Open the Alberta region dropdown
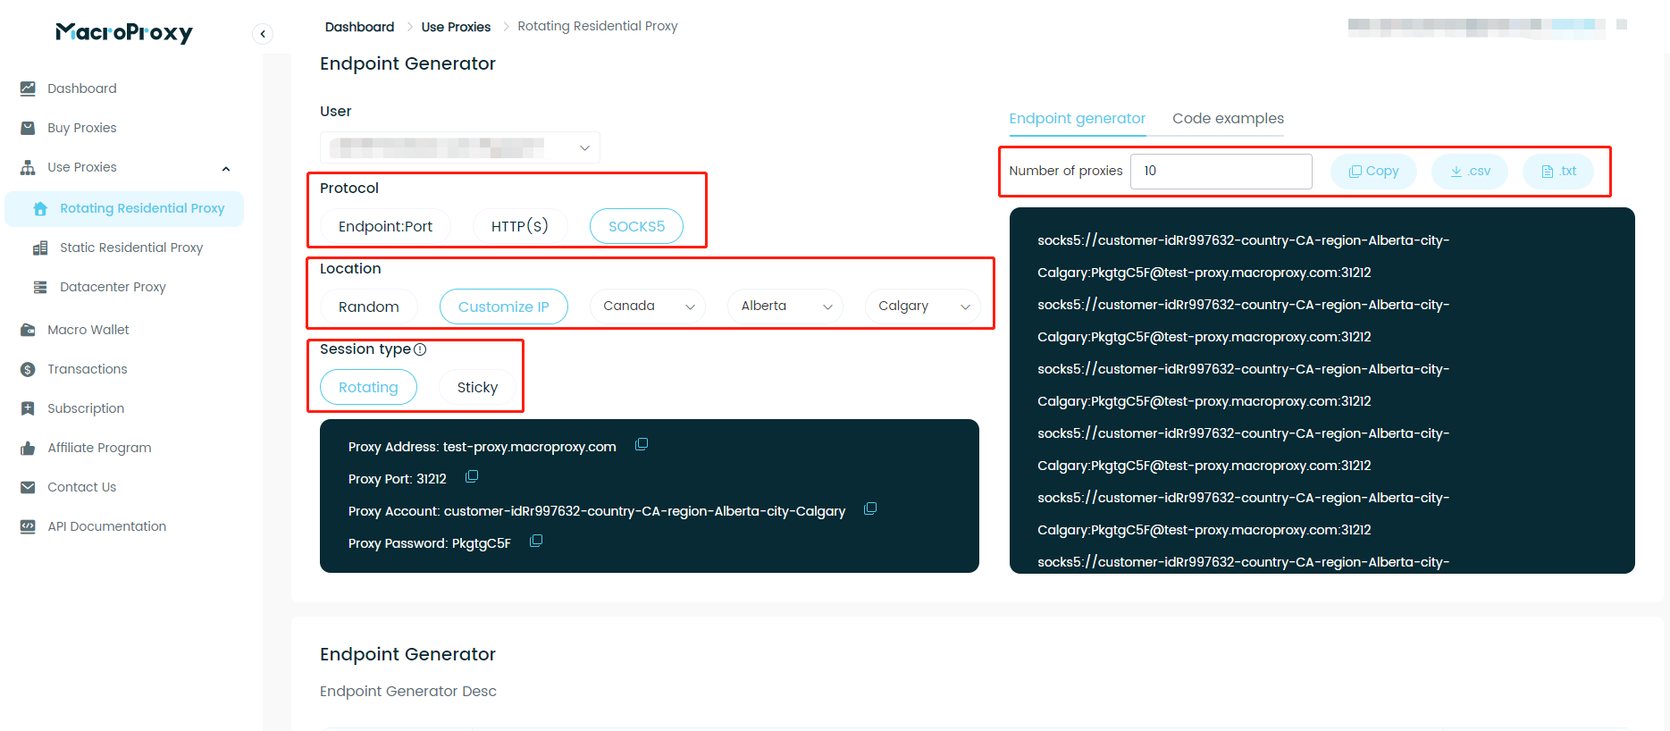Screen dimensions: 1670x731 point(785,306)
